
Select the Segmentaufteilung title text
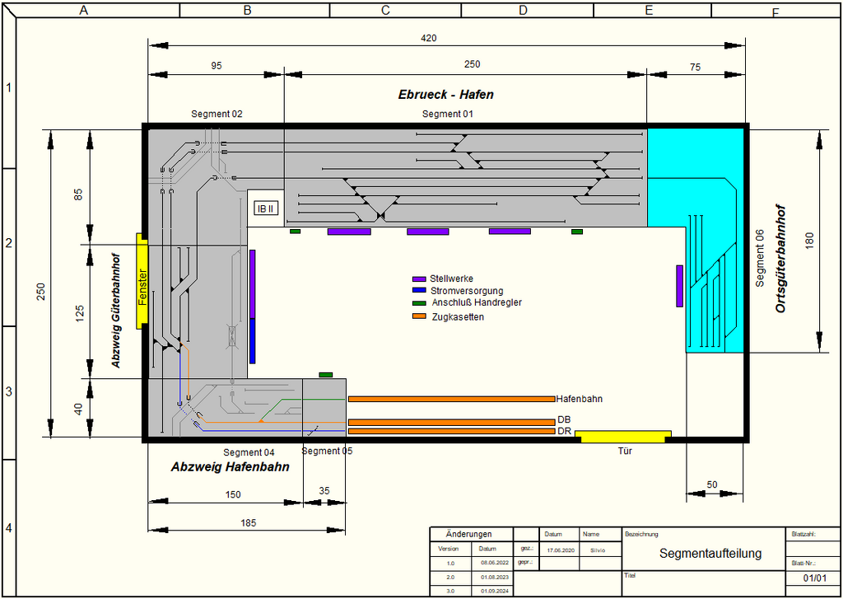pos(710,554)
